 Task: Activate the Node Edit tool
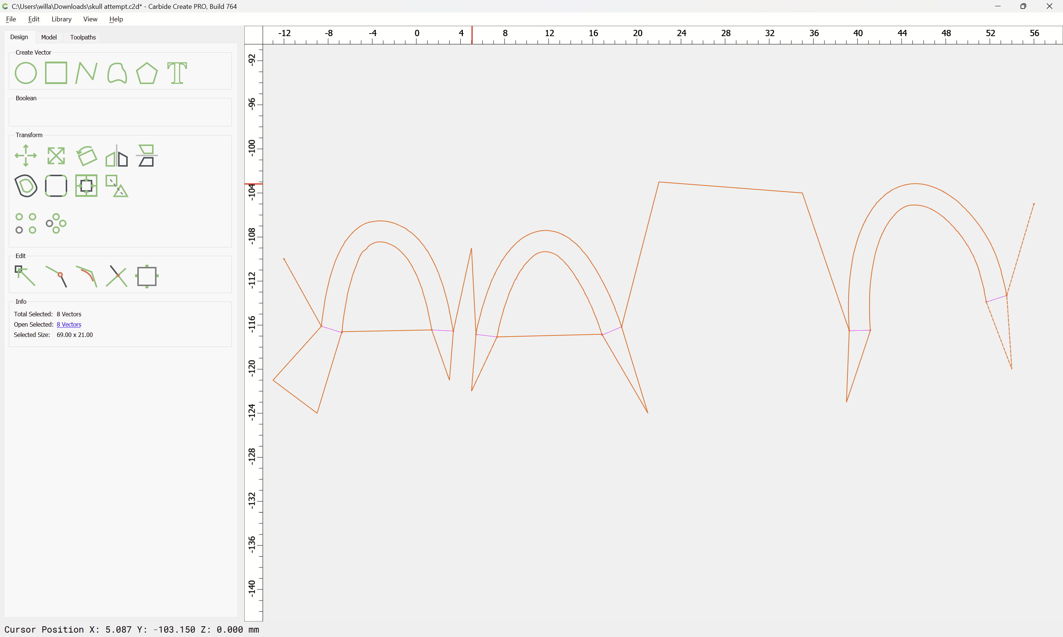click(25, 276)
